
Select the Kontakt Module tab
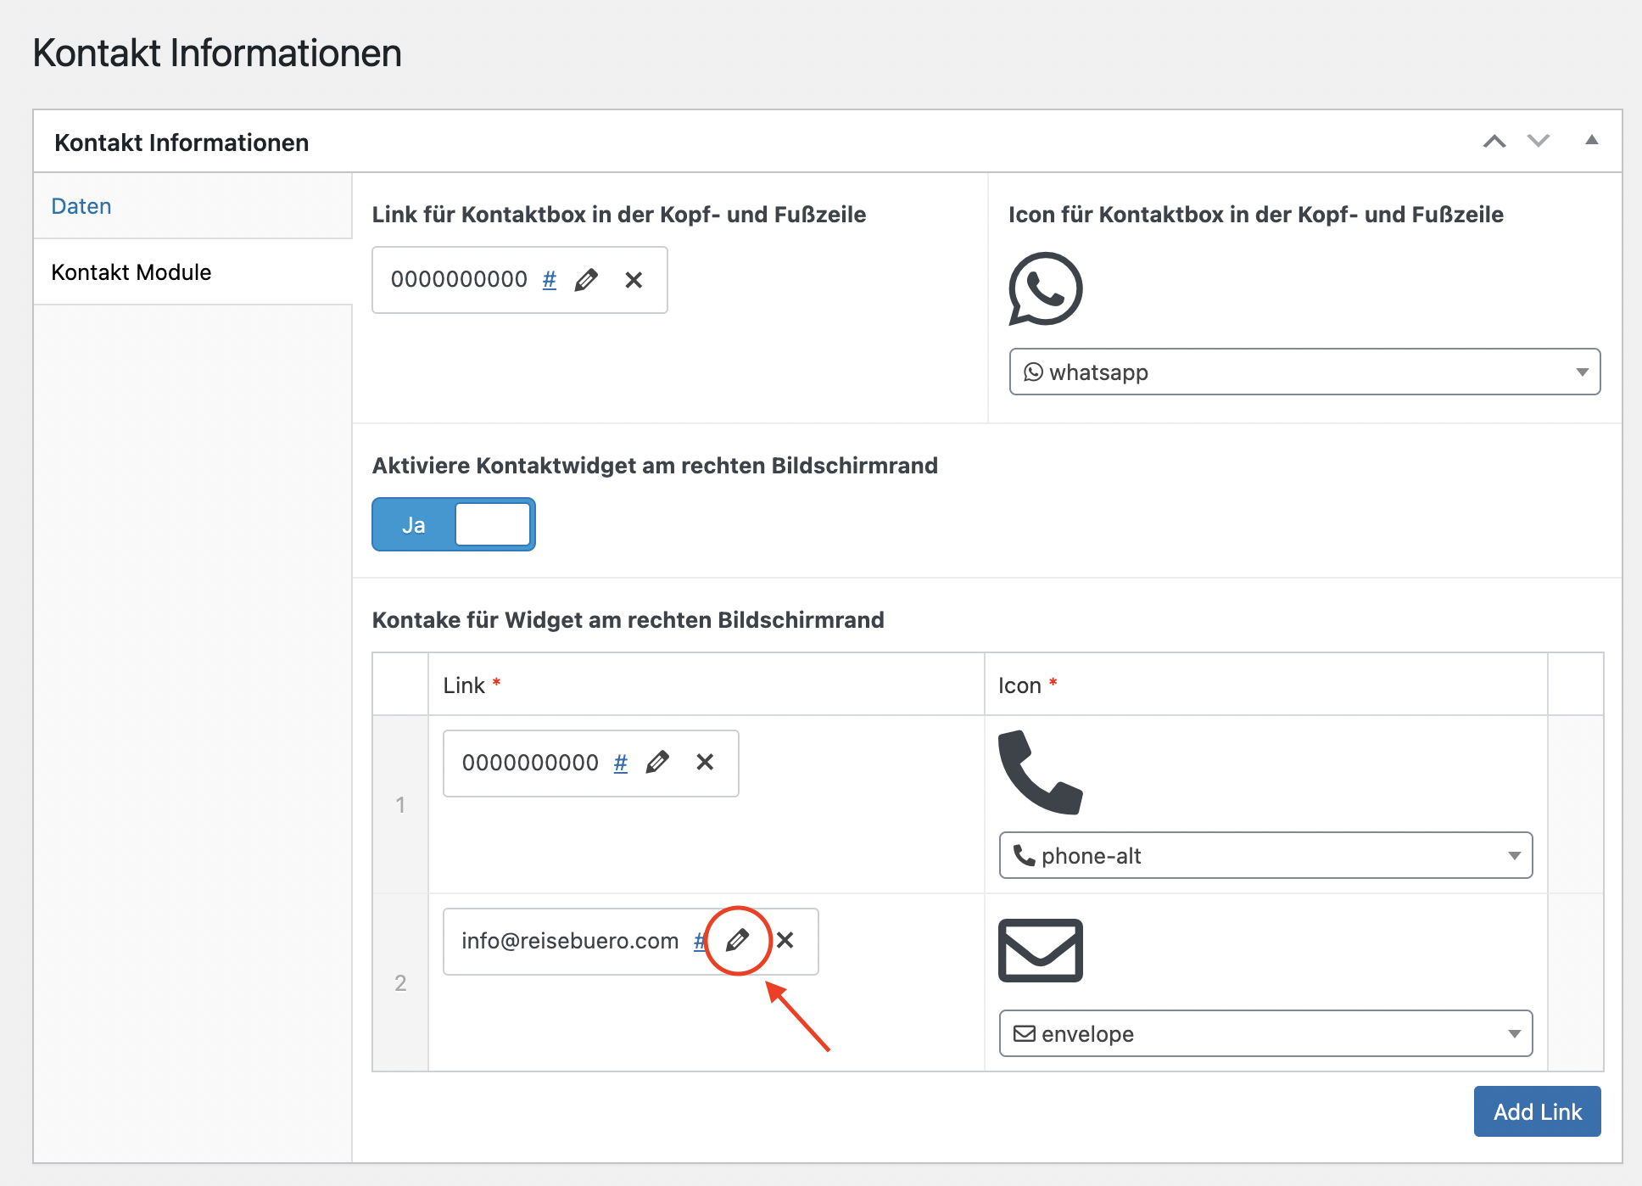click(x=131, y=272)
